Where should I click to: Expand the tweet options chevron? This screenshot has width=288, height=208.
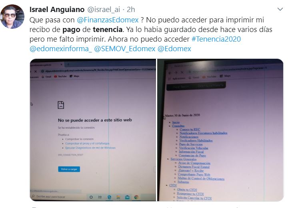coord(280,9)
